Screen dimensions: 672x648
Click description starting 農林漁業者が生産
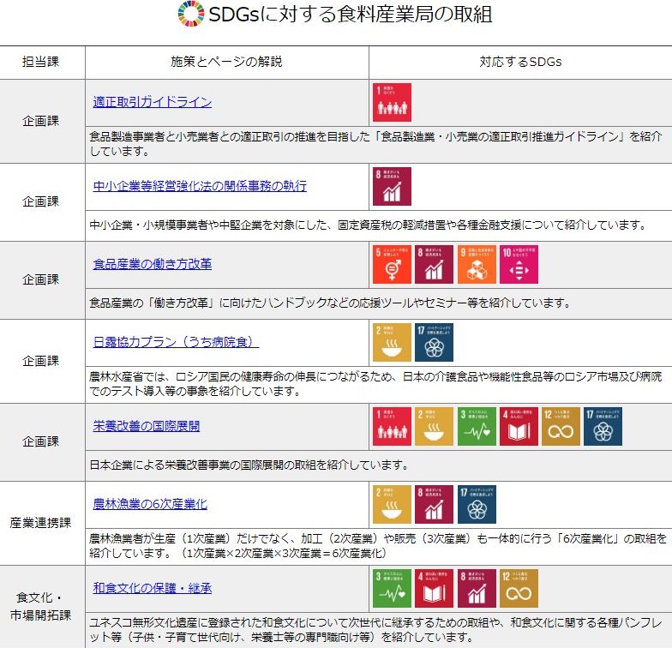click(x=378, y=546)
